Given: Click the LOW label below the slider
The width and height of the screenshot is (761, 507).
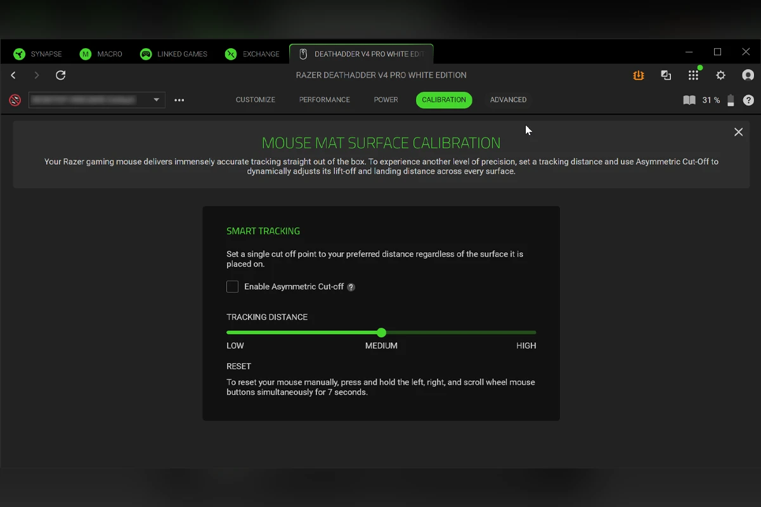Looking at the screenshot, I should pos(235,346).
